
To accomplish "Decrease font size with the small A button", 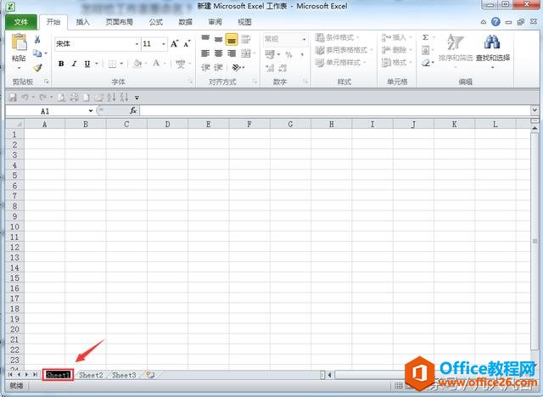I will 187,44.
